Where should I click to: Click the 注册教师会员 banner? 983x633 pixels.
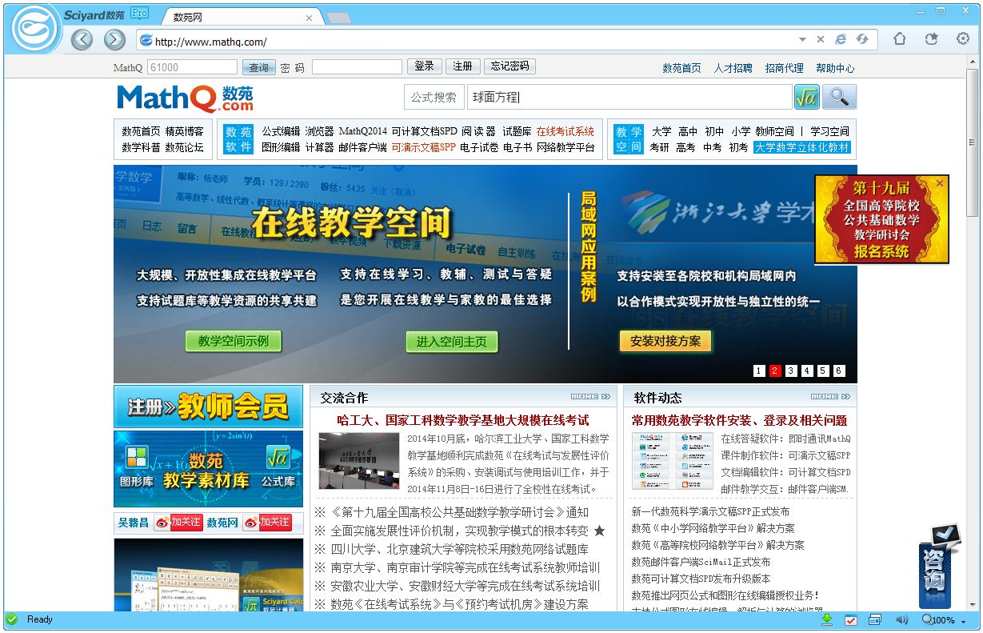(x=208, y=407)
